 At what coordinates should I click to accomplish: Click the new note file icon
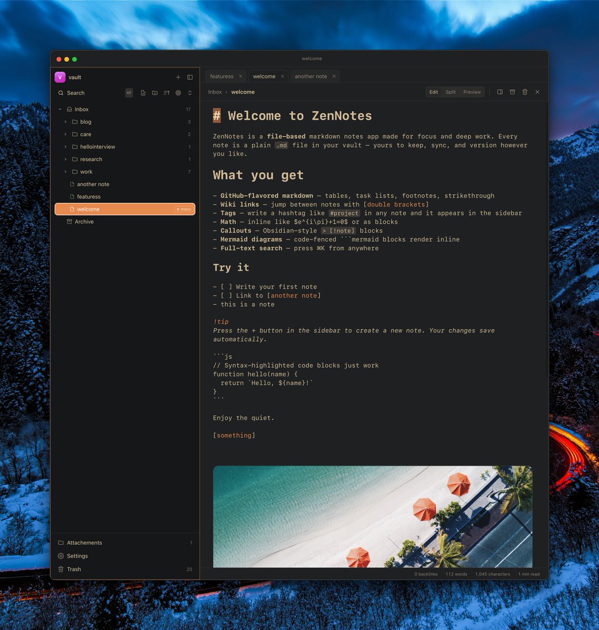coord(143,93)
